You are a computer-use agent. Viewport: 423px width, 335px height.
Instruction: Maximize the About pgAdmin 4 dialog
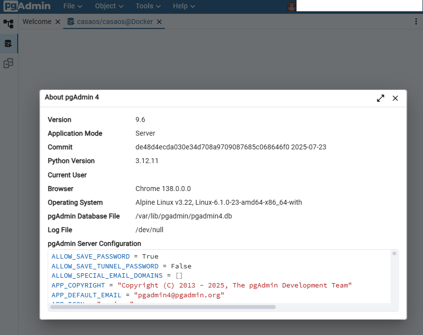click(x=380, y=98)
